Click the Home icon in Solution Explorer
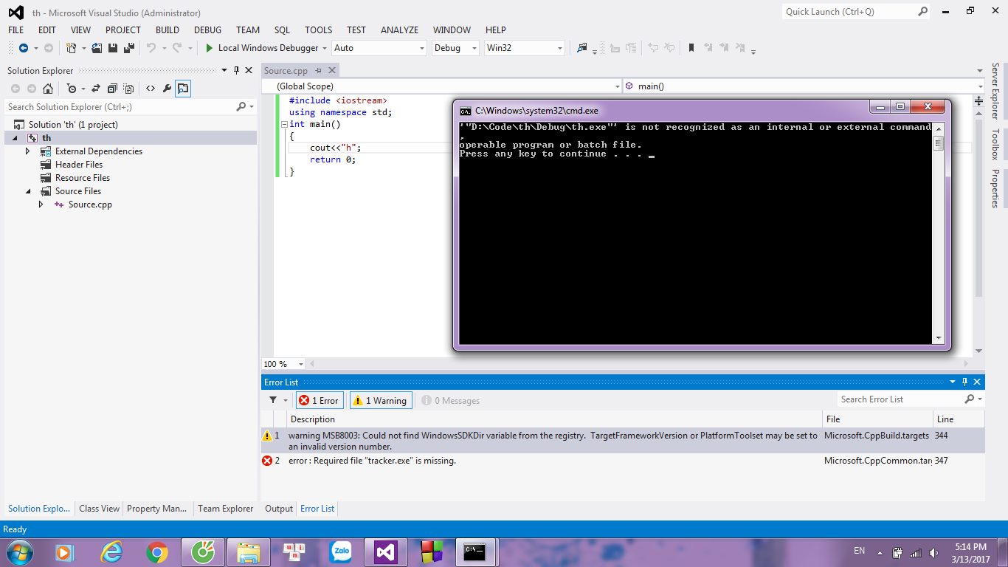1008x567 pixels. click(48, 89)
